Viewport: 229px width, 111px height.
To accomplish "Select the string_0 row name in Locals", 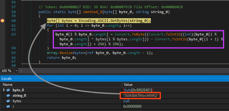I will pos(19,96).
